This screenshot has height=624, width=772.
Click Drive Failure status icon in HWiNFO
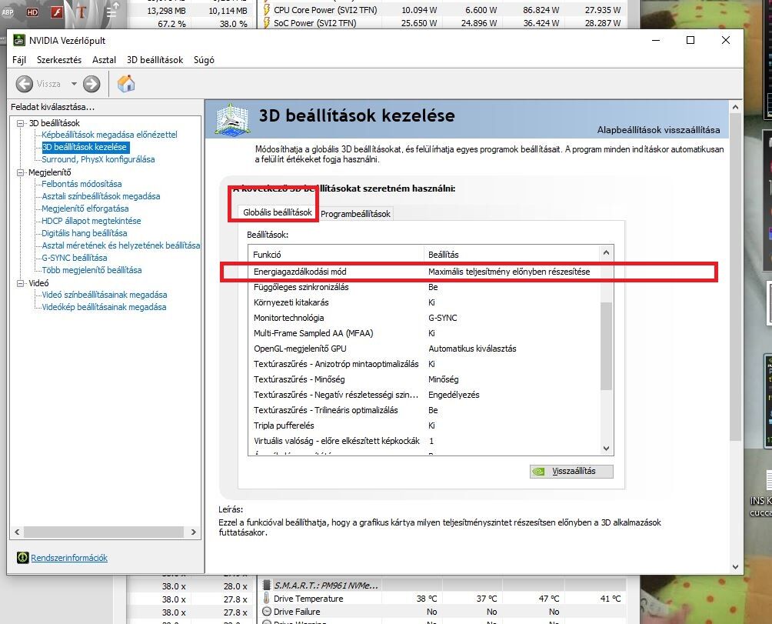tap(267, 611)
